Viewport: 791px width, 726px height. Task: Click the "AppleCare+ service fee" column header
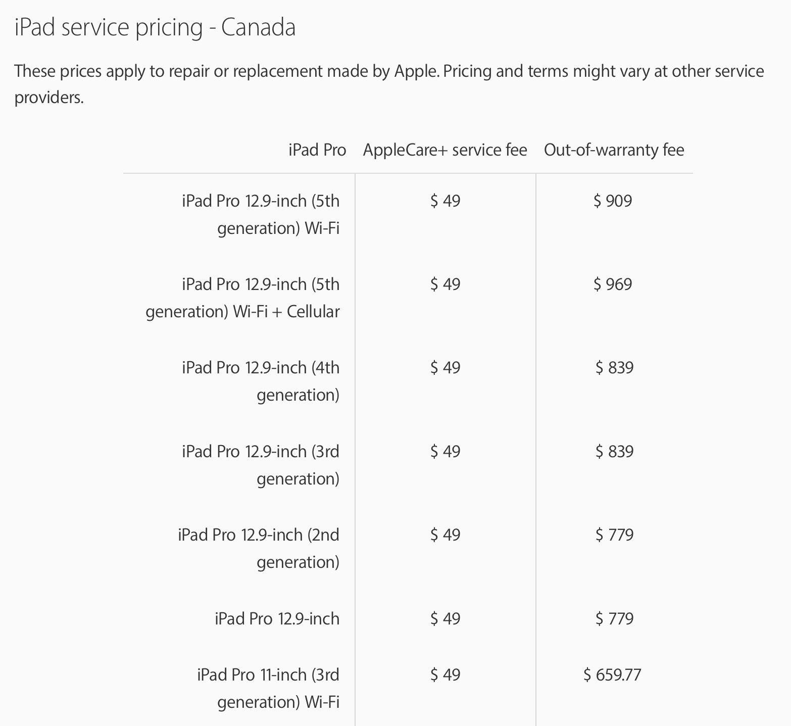tap(445, 150)
